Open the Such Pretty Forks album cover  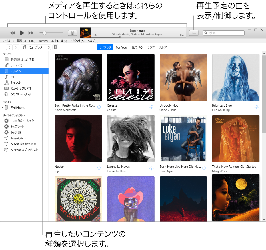point(78,77)
